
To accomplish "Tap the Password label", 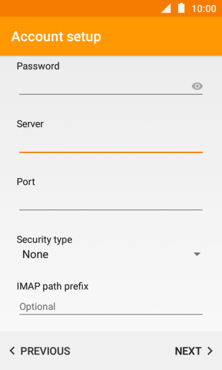I will 38,66.
